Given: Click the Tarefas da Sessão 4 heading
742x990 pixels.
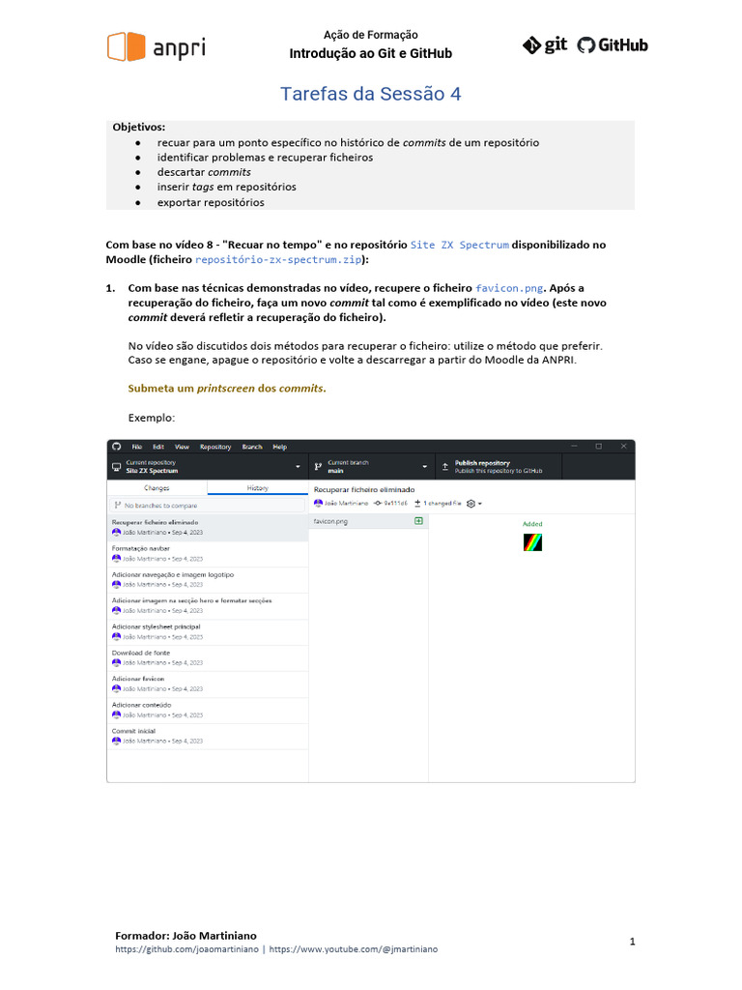Looking at the screenshot, I should click(x=371, y=94).
